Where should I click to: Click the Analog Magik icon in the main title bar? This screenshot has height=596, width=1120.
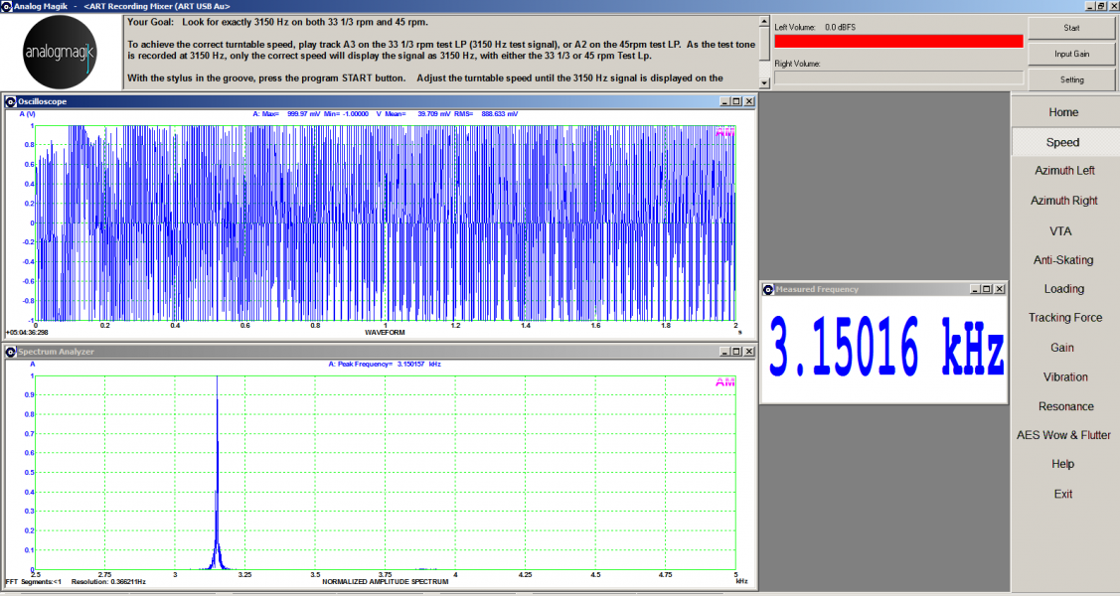click(7, 5)
